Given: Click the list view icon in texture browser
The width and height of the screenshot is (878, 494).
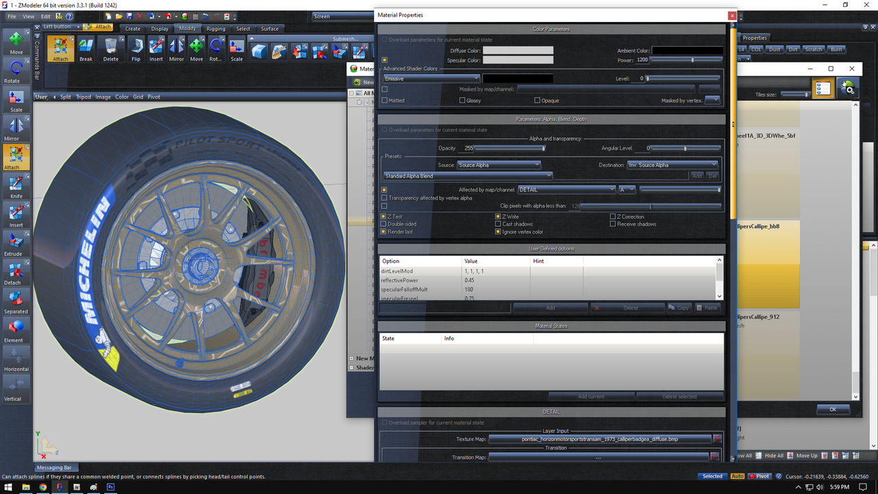Looking at the screenshot, I should [x=823, y=88].
